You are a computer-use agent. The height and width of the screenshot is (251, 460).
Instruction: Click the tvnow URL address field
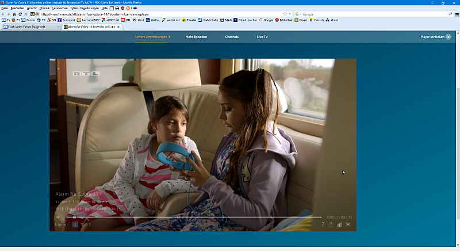pyautogui.click(x=162, y=14)
